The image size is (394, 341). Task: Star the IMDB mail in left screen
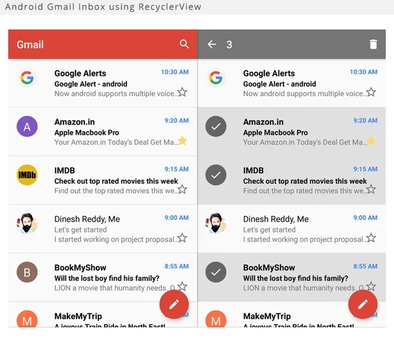182,189
